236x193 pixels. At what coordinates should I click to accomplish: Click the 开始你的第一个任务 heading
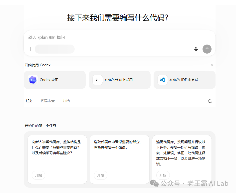(40, 126)
